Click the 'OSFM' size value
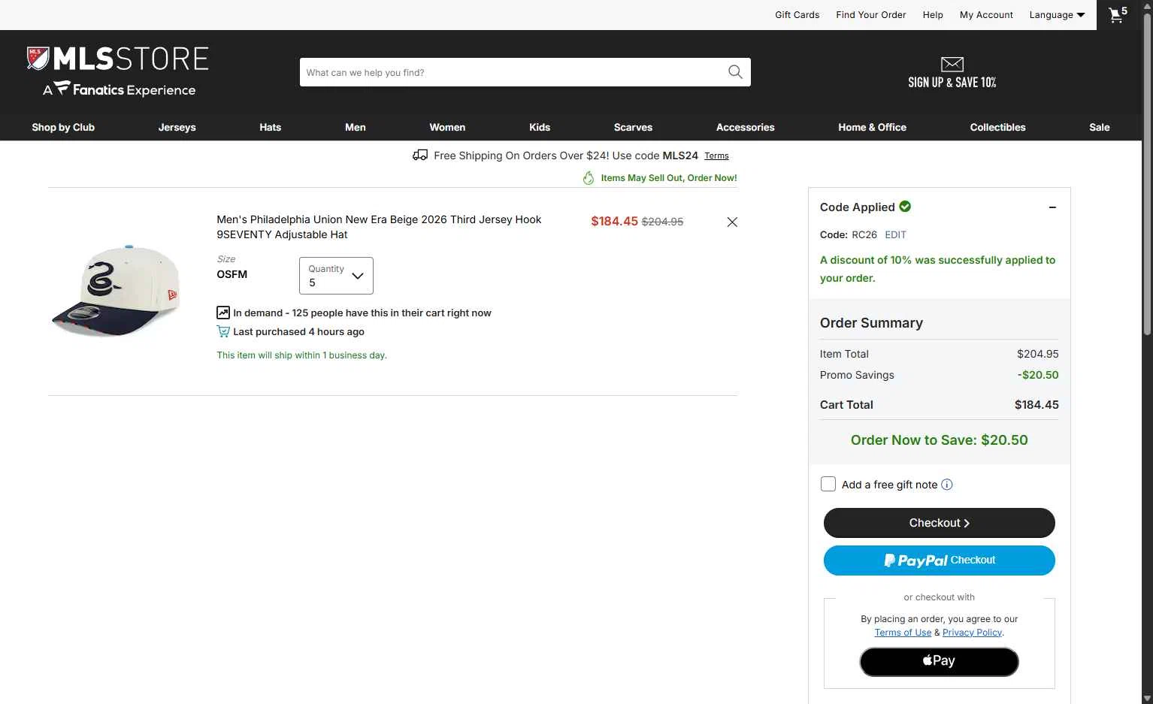The height and width of the screenshot is (704, 1153). (232, 274)
